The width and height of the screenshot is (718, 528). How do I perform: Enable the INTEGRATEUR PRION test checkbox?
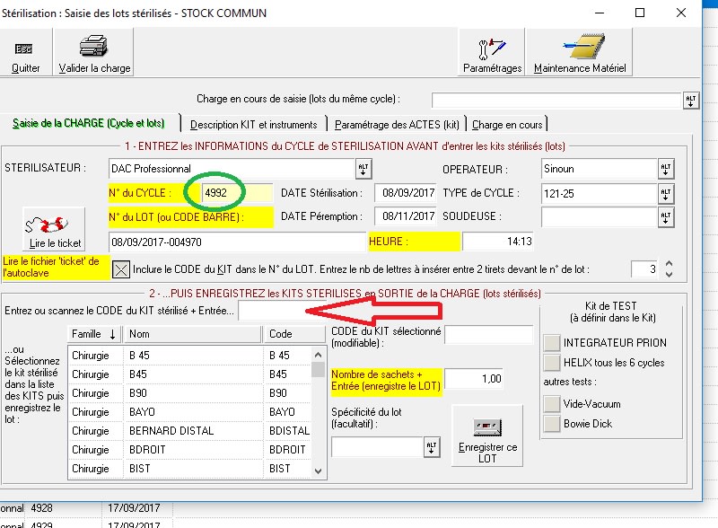point(552,343)
